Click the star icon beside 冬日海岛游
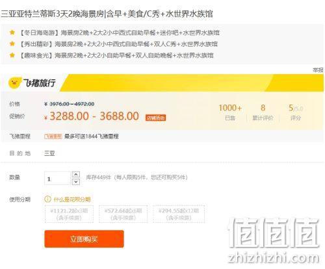325x269 pixels. pos(12,32)
